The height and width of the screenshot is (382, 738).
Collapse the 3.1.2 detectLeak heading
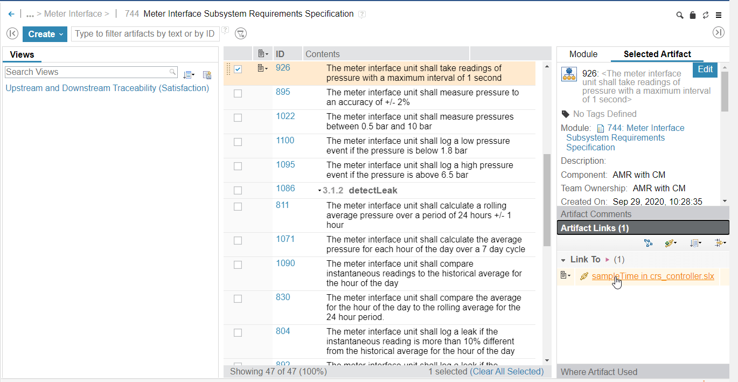click(319, 191)
